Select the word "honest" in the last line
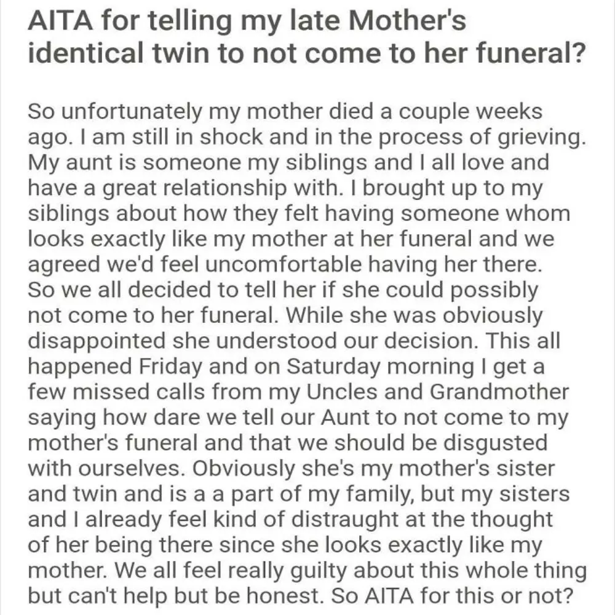Viewport: 615px width, 615px height. click(x=282, y=596)
